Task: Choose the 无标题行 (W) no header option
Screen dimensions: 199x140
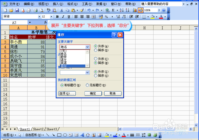Action: click(x=87, y=85)
